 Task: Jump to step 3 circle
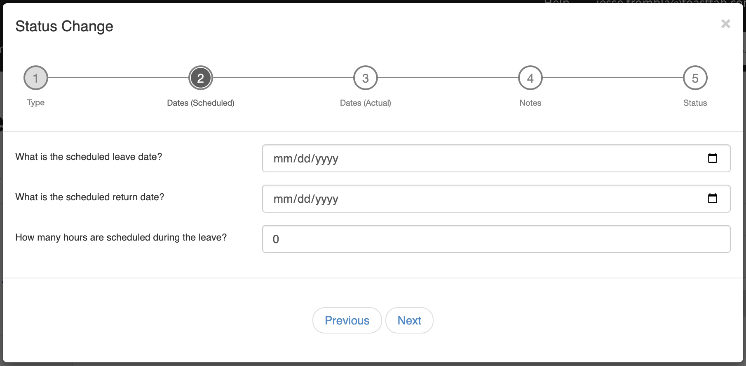(366, 78)
